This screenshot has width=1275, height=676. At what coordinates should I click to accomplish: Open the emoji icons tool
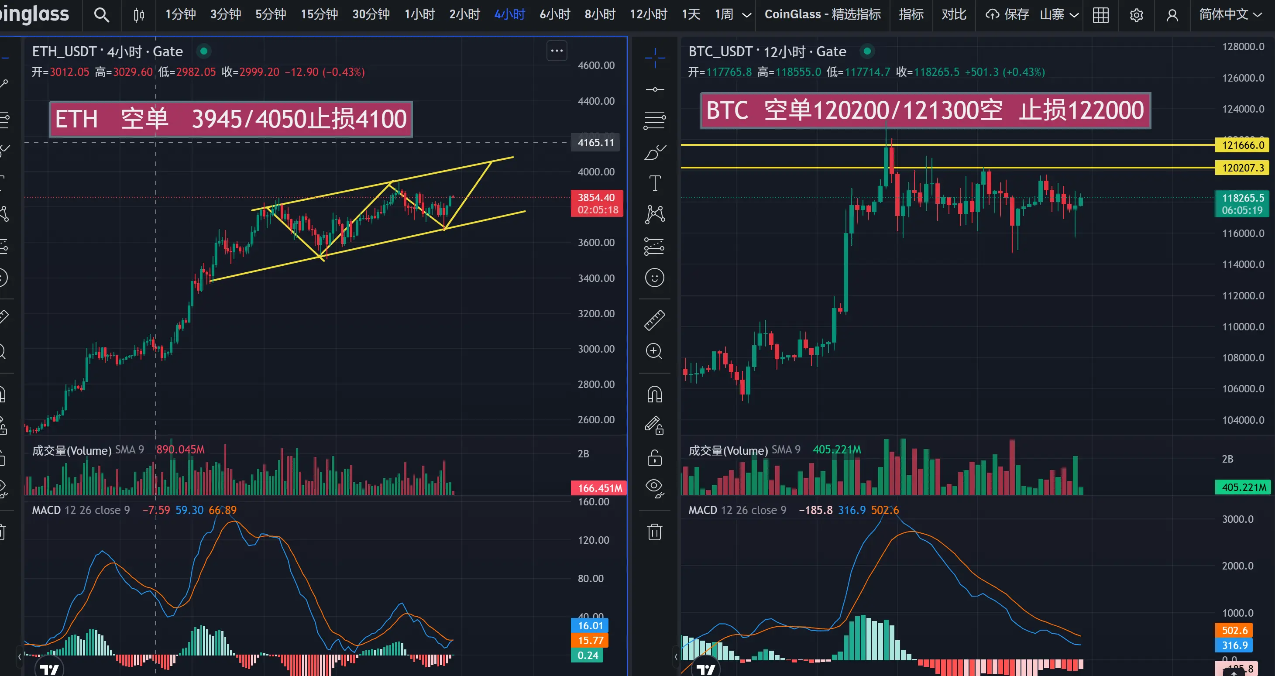pyautogui.click(x=654, y=278)
